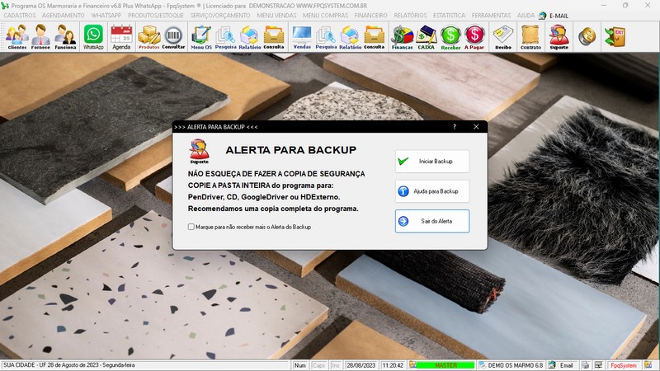The image size is (660, 371).
Task: Open the Menu OS icon
Action: tap(201, 36)
